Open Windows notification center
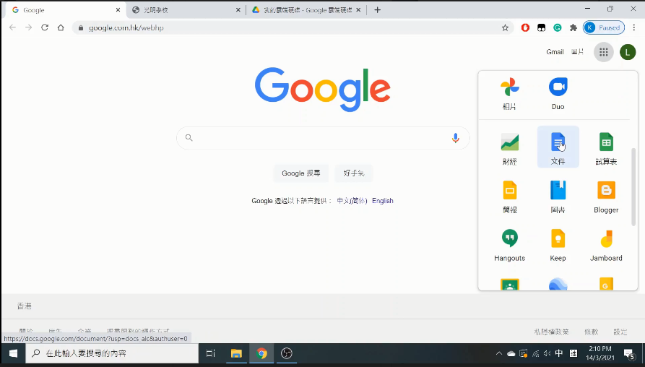 click(x=628, y=353)
